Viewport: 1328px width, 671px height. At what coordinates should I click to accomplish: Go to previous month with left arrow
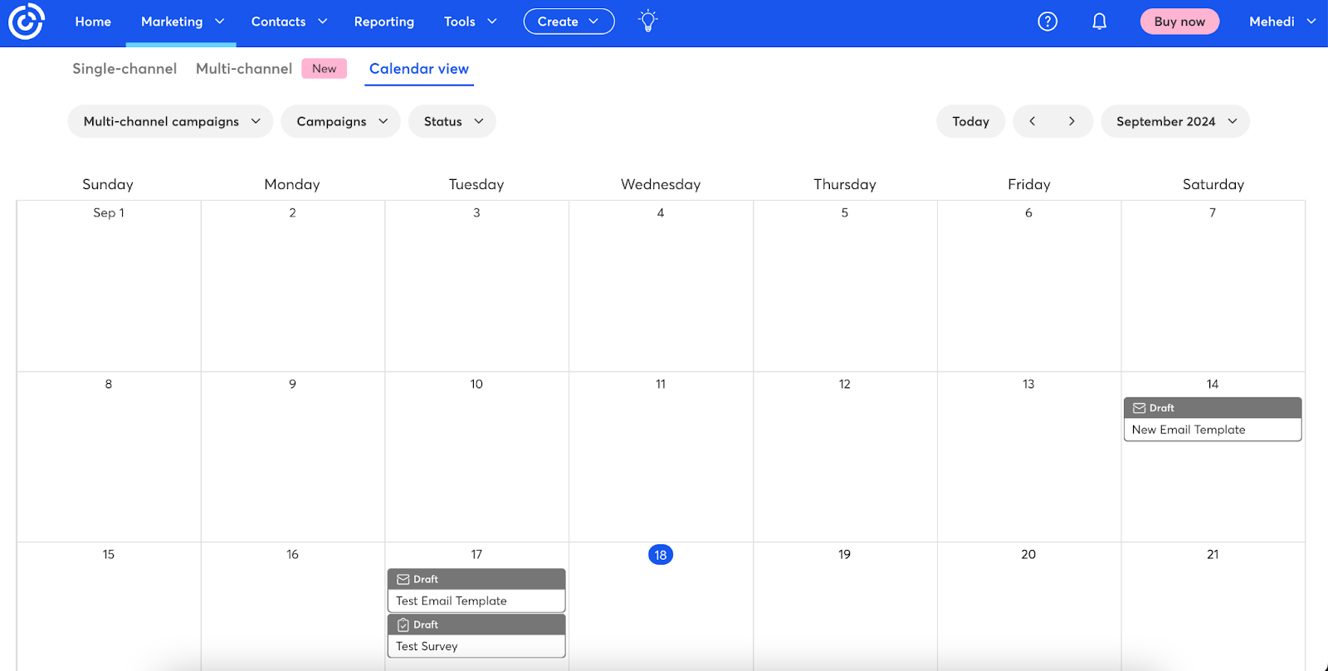[1033, 121]
